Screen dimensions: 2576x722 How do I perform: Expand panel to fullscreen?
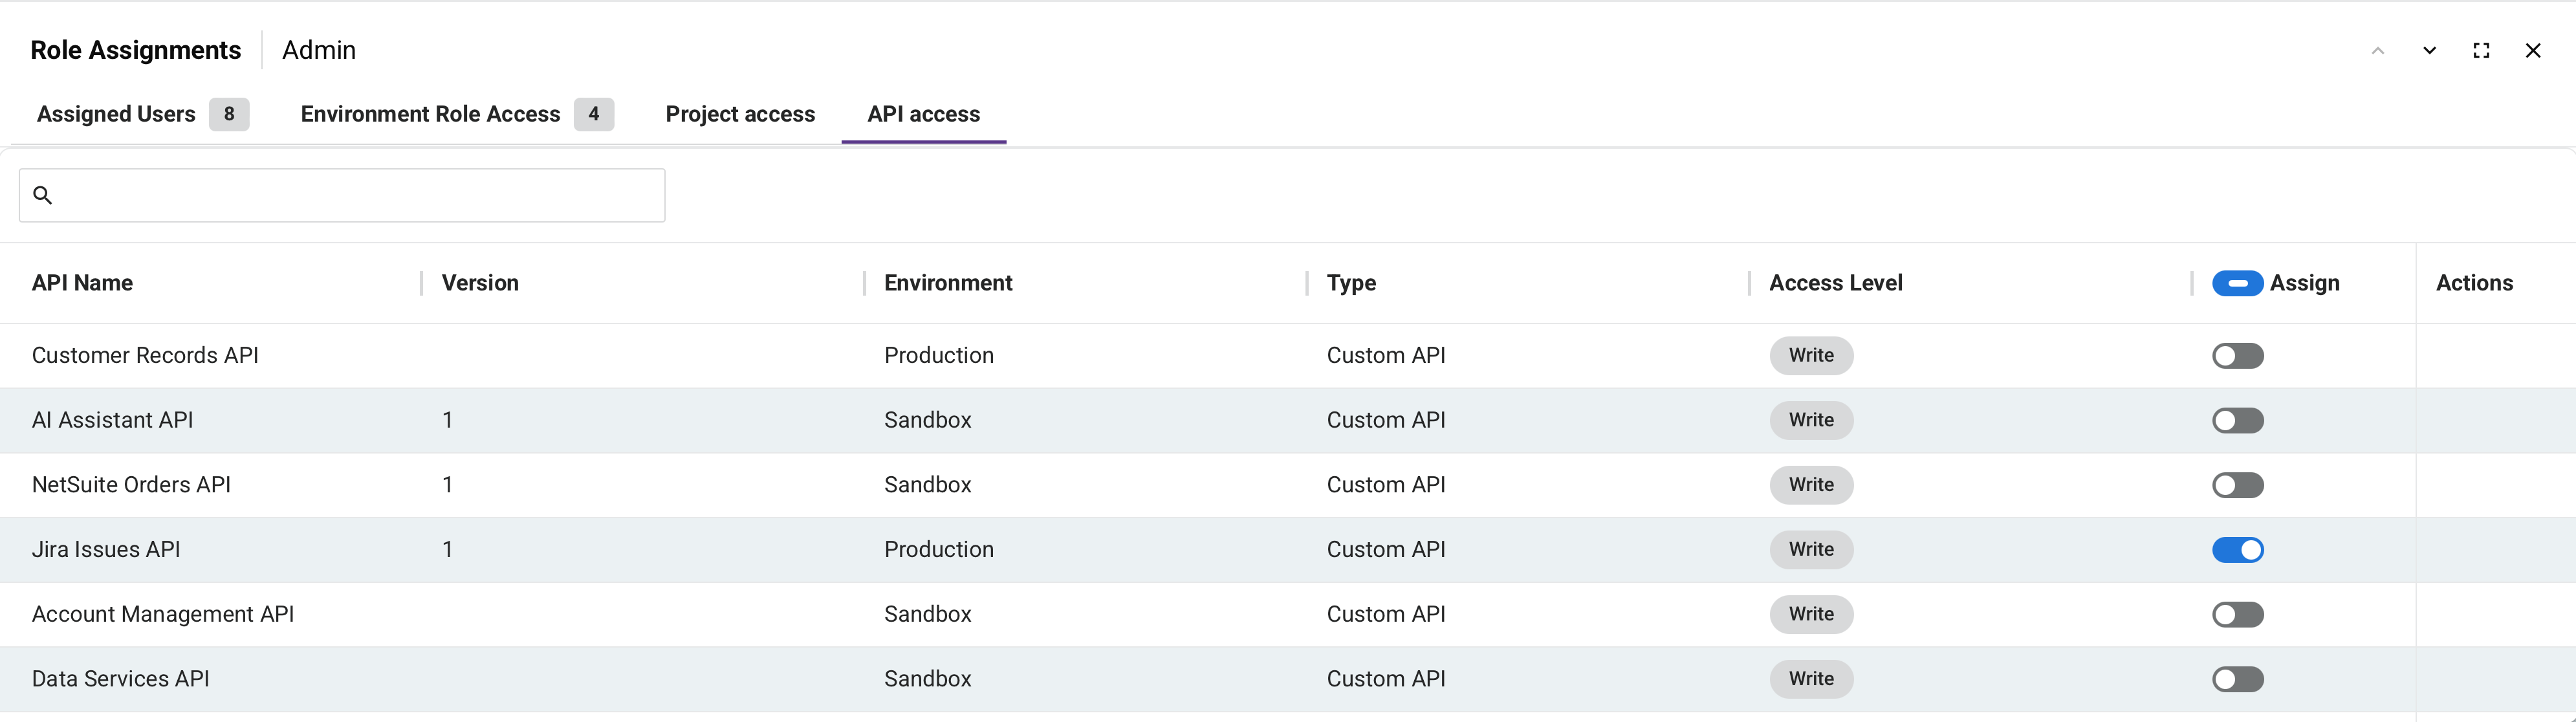2481,50
